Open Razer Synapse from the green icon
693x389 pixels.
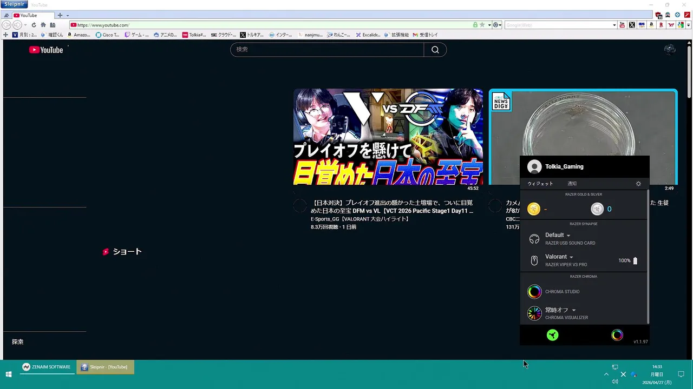(x=552, y=335)
